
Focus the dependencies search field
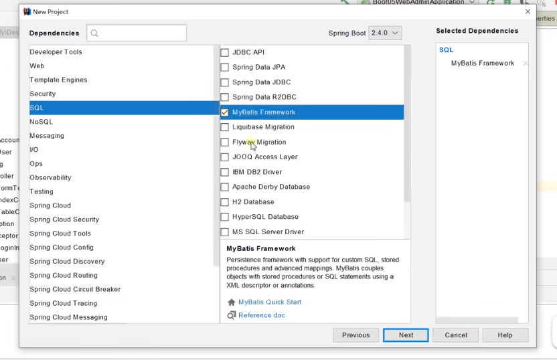[142, 33]
